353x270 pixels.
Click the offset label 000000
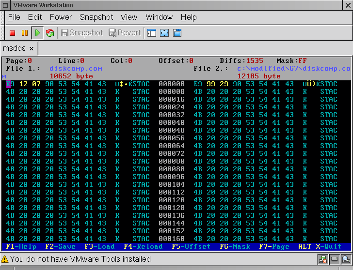click(172, 84)
